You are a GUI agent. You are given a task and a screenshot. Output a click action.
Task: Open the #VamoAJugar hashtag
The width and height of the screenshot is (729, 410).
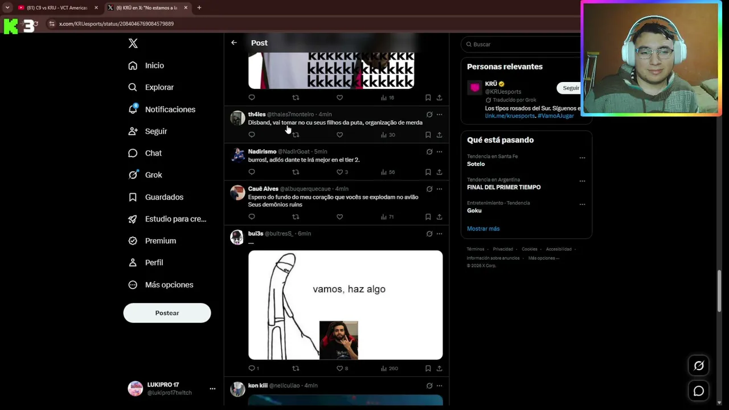[555, 116]
